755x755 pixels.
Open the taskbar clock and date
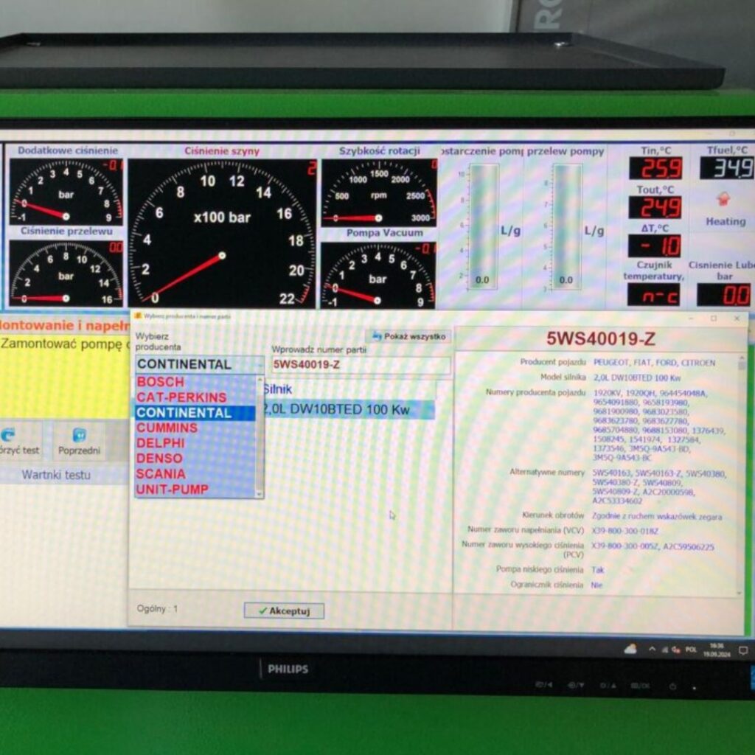[717, 650]
